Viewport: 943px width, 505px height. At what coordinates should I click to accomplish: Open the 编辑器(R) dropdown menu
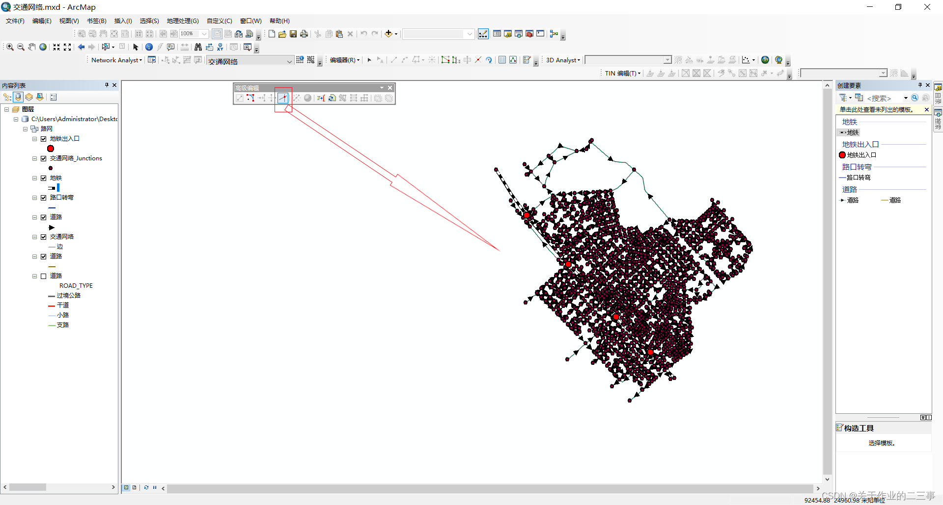[x=345, y=60]
